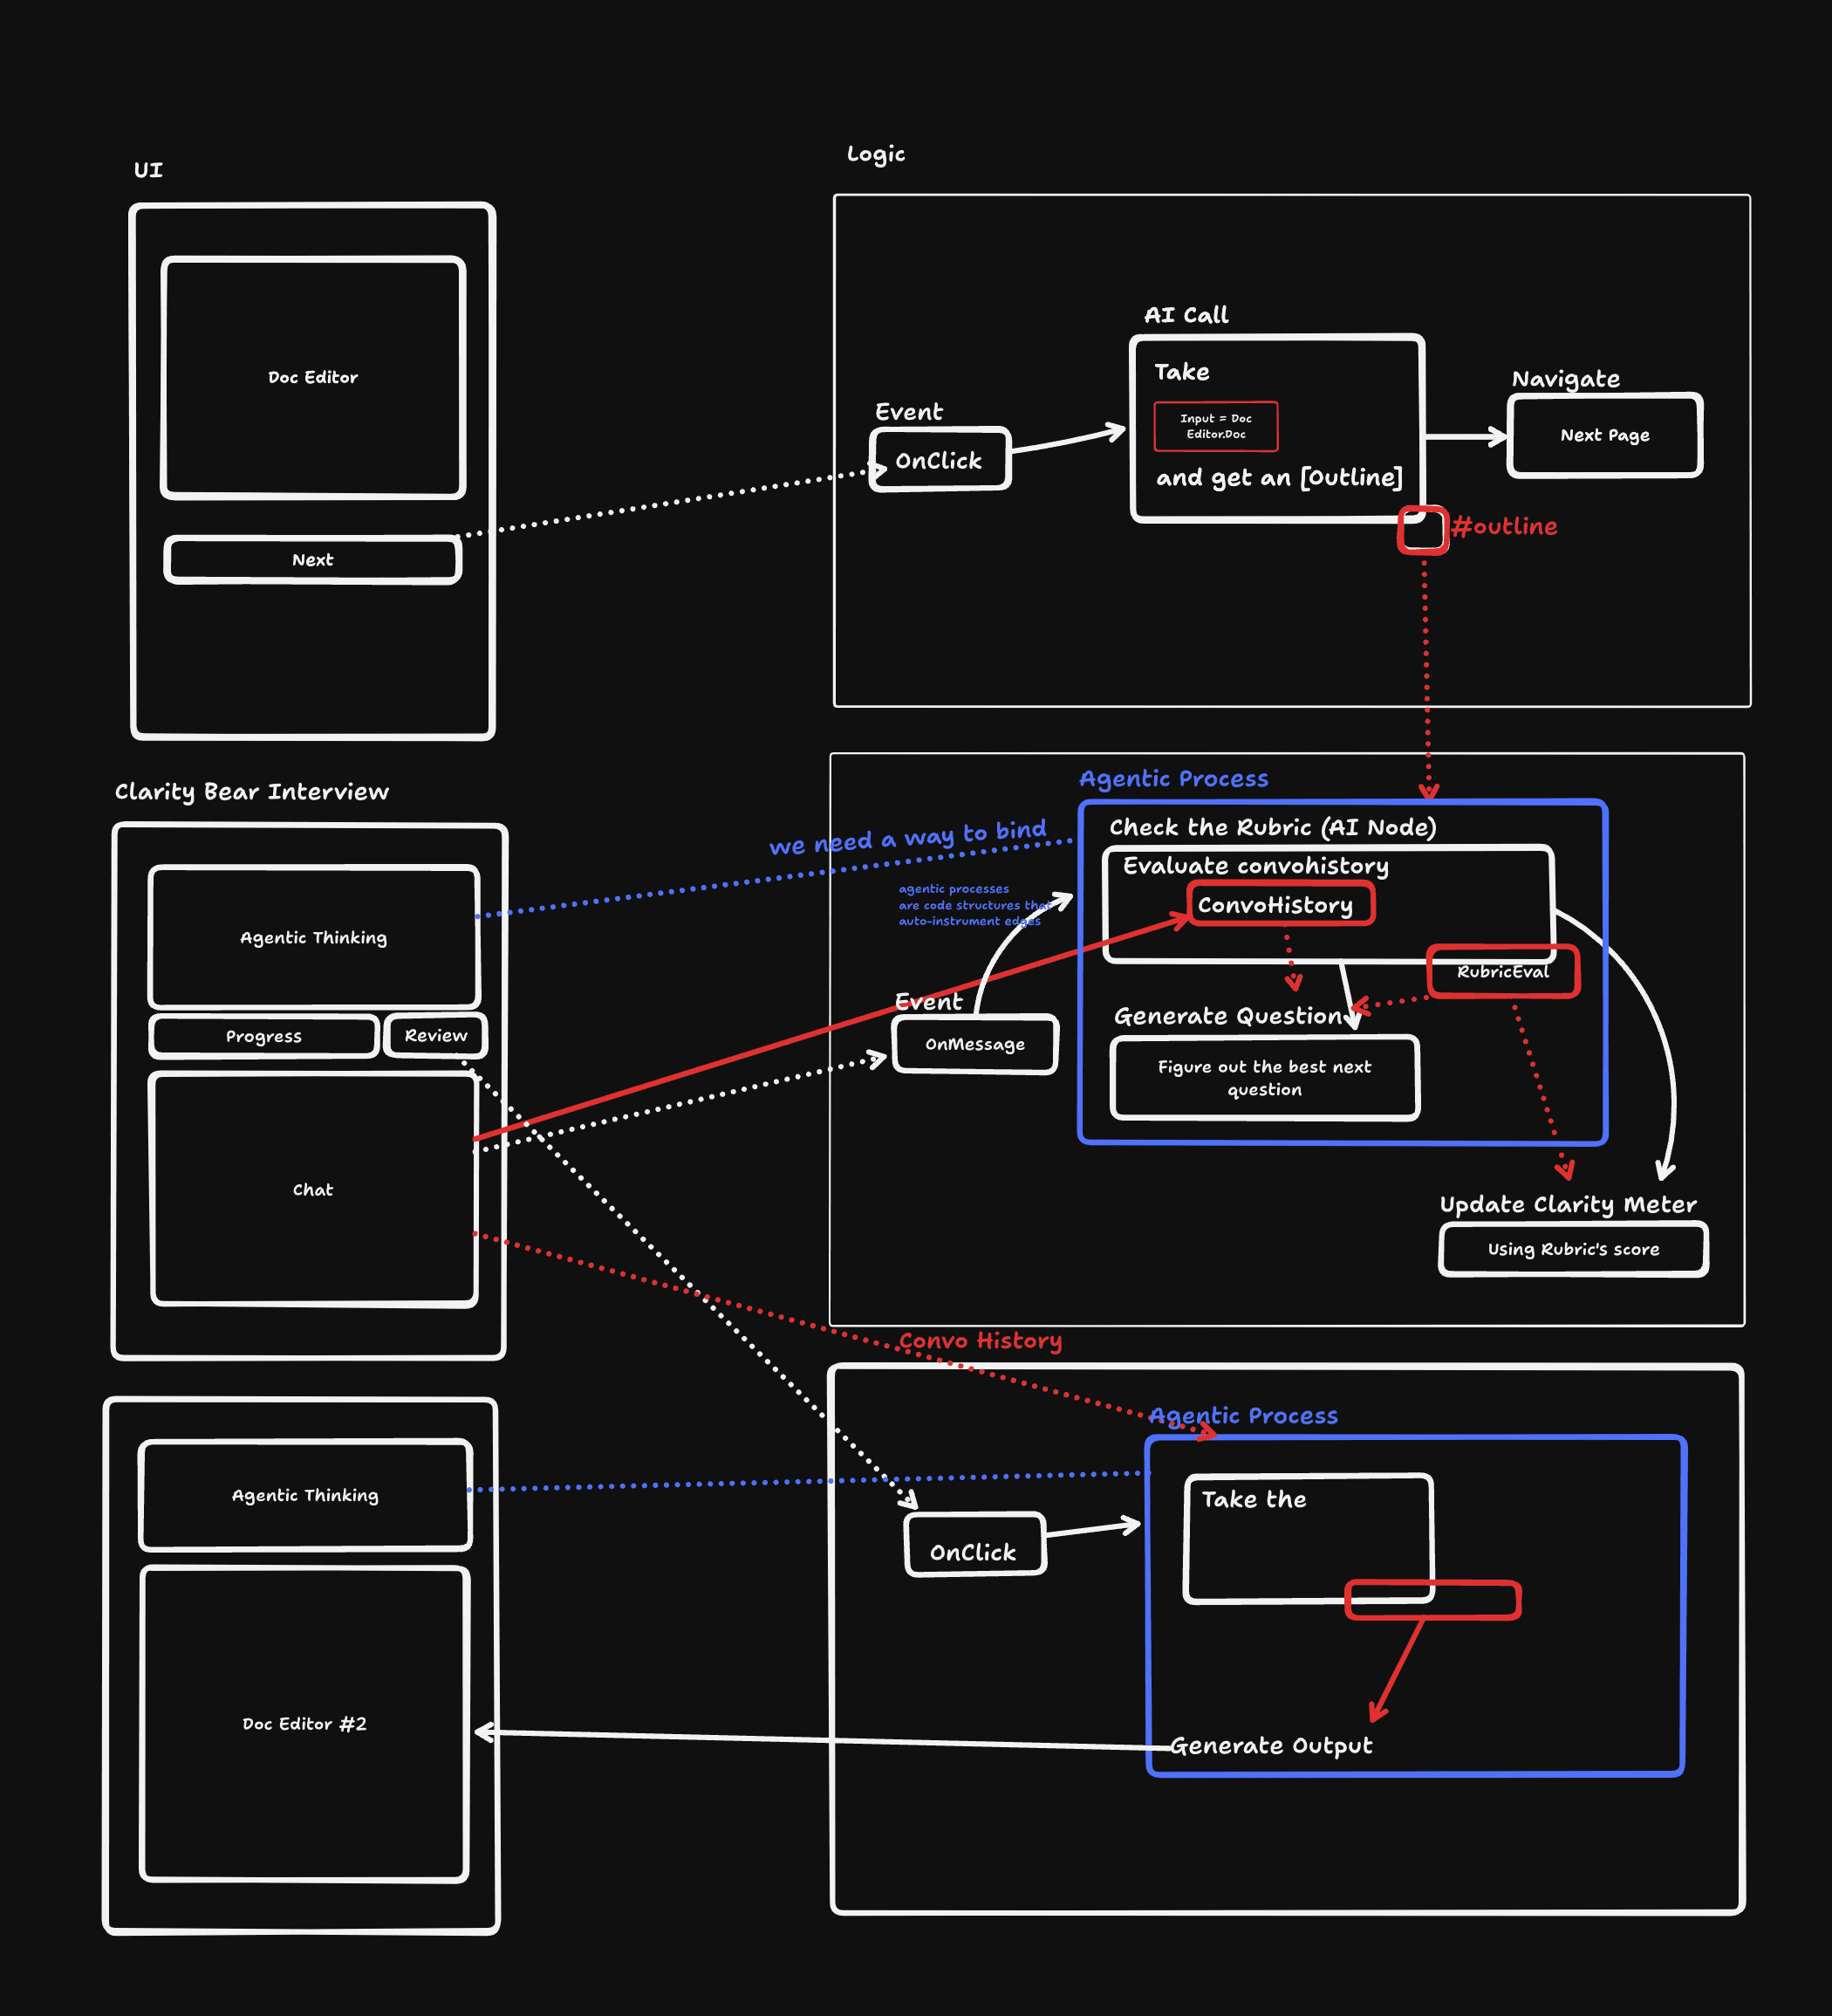Click the empty red box below "Take the"
This screenshot has width=1832, height=2016.
[x=1432, y=1600]
